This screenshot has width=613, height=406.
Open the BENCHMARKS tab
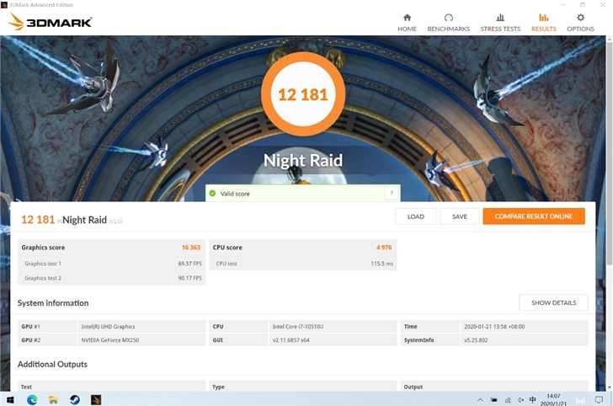pos(449,23)
